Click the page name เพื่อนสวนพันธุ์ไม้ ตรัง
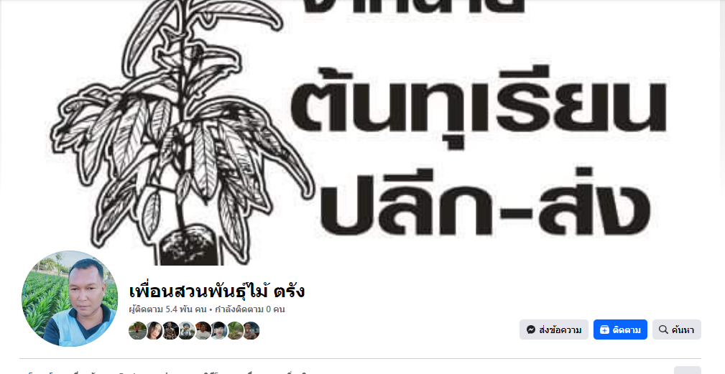Image resolution: width=725 pixels, height=374 pixels. pos(217,291)
